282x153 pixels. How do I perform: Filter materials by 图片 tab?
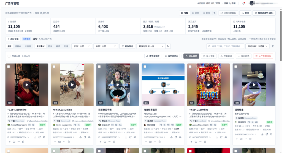click(50, 46)
